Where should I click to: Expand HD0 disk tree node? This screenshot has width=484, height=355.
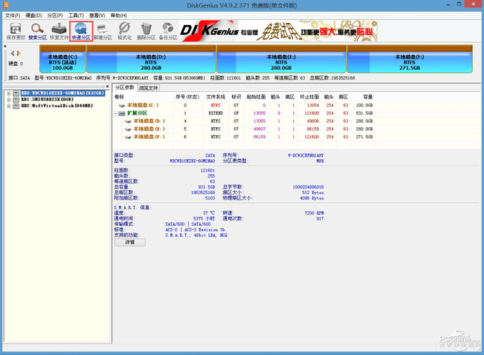(8, 93)
